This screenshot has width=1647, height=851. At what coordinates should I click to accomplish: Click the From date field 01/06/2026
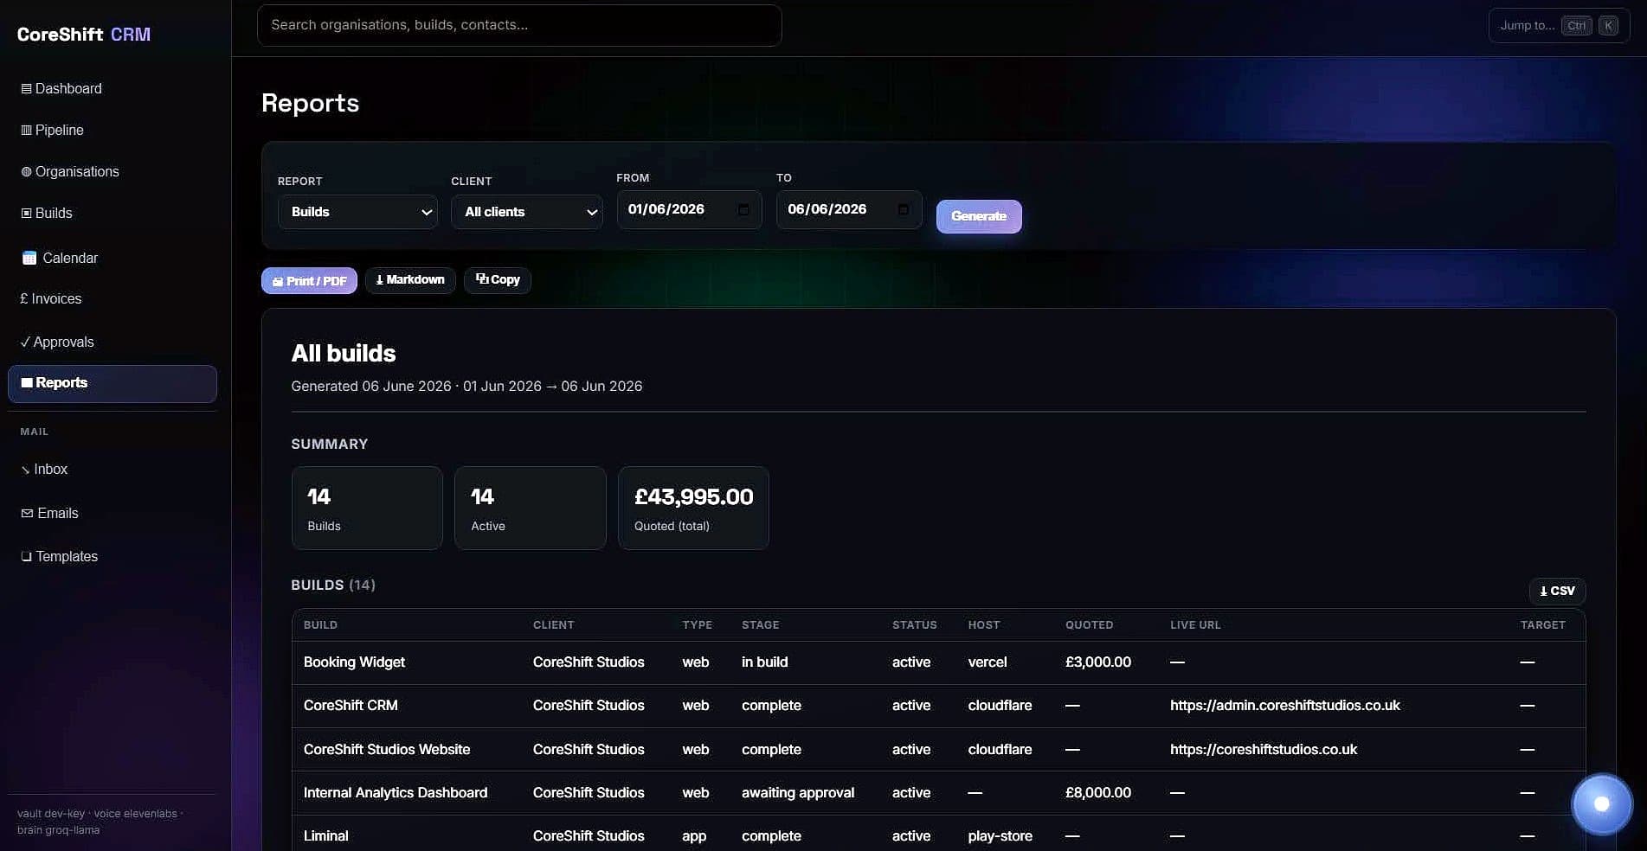(689, 209)
